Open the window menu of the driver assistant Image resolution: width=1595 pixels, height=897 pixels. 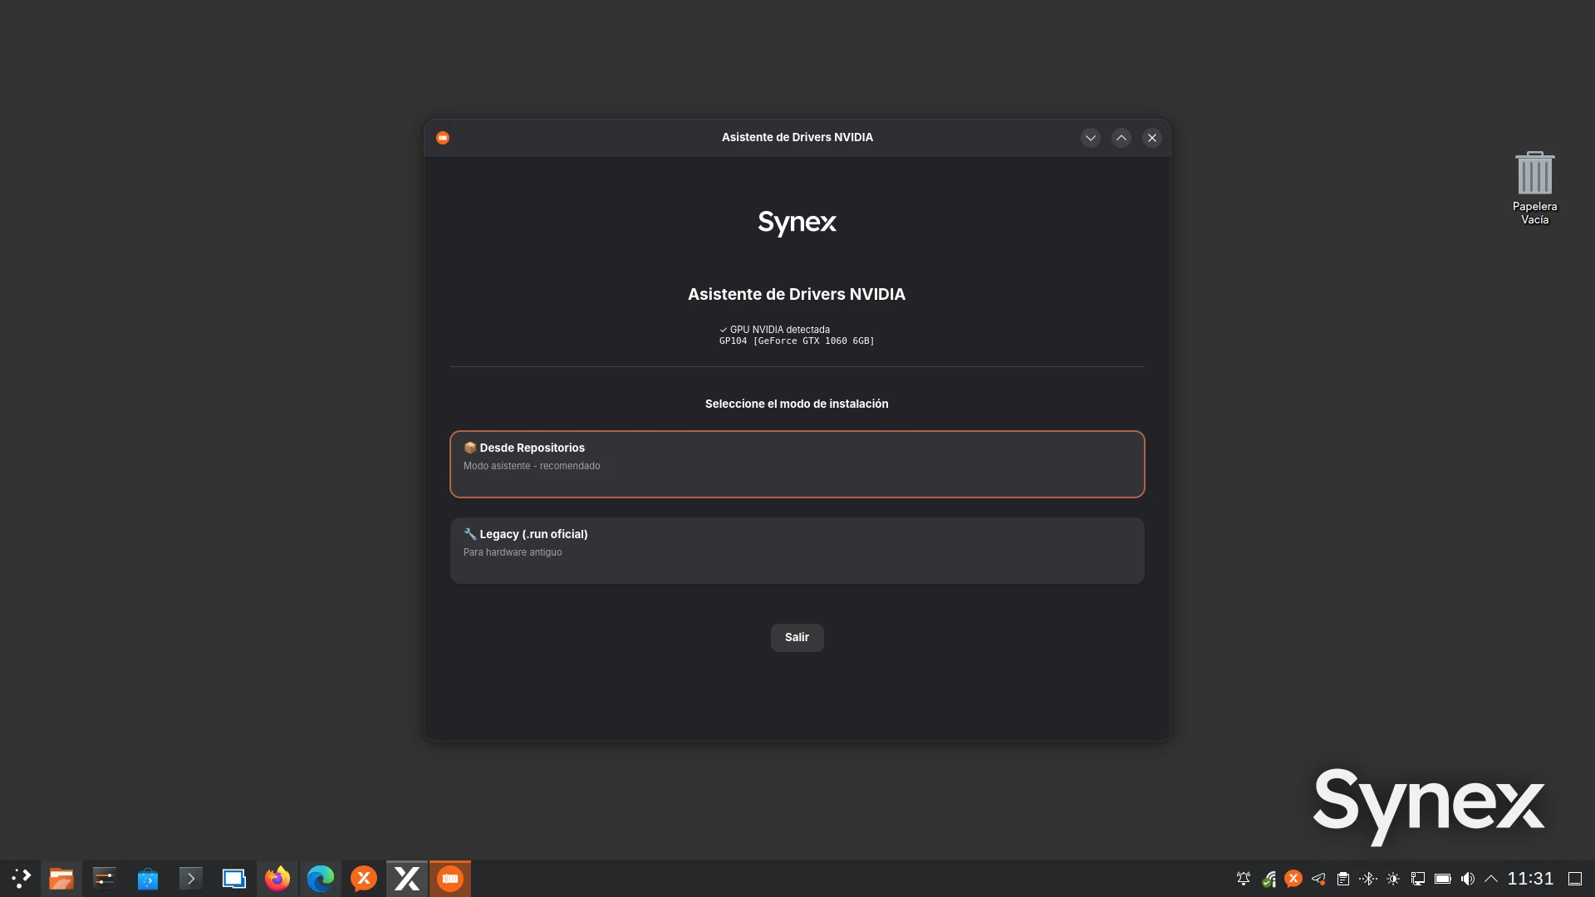coord(443,138)
